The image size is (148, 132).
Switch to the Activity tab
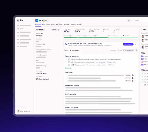(x=79, y=24)
